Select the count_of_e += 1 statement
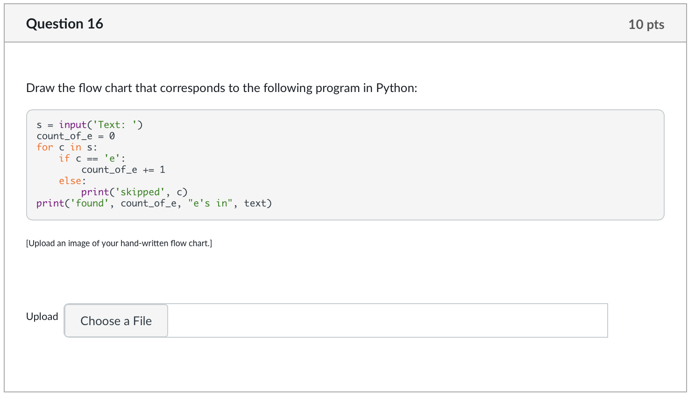695x398 pixels. (123, 169)
